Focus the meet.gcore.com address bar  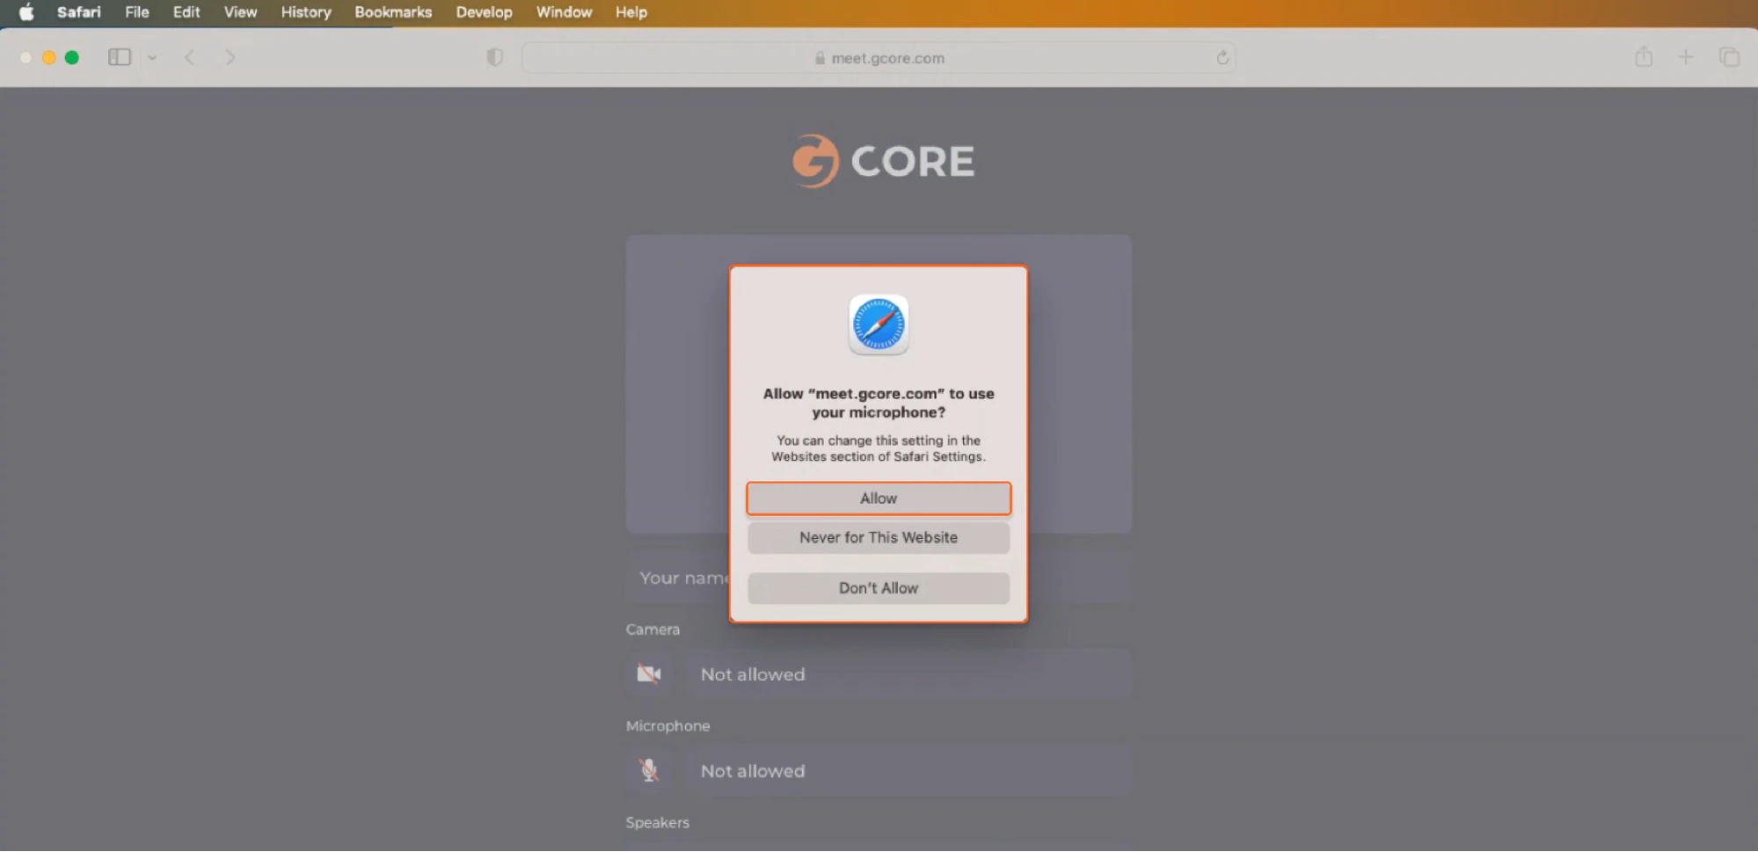[879, 58]
